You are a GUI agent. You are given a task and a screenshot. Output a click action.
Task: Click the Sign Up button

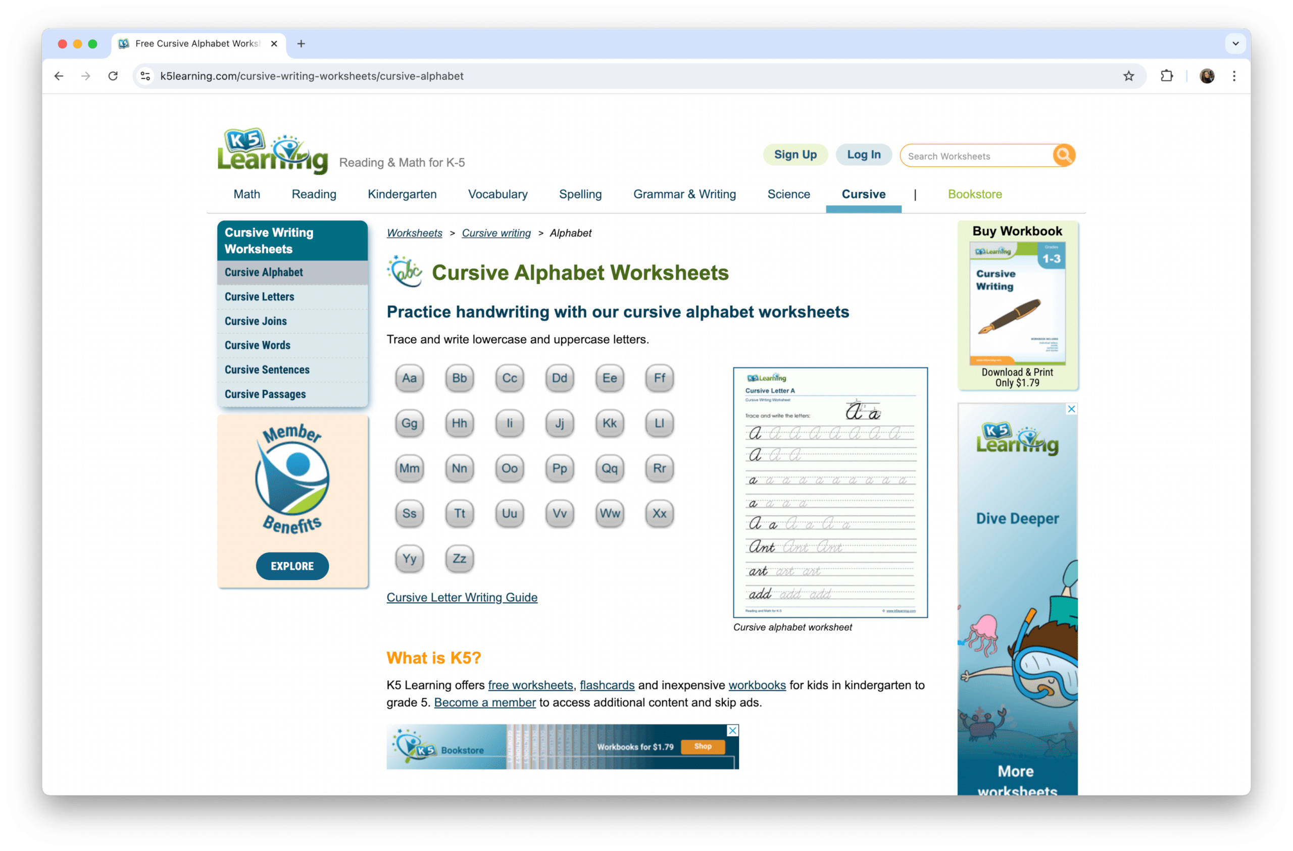click(x=795, y=155)
